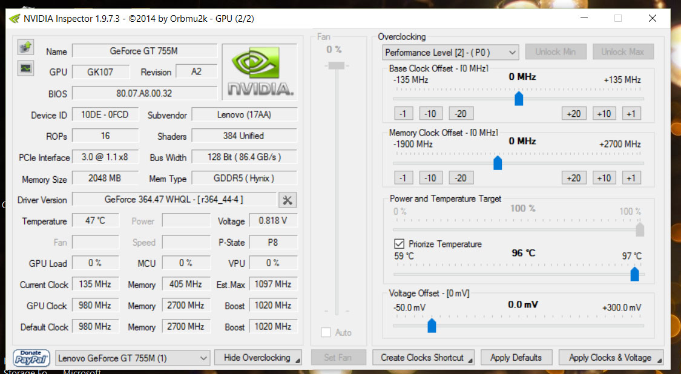681x374 pixels.
Task: Click the Donate PayPal button
Action: tap(31, 358)
